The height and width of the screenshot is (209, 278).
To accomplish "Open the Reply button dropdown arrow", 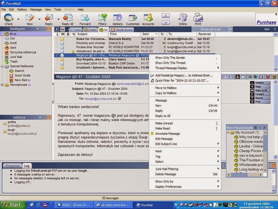I will point(58,19).
